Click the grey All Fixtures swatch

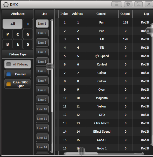pos(8,64)
